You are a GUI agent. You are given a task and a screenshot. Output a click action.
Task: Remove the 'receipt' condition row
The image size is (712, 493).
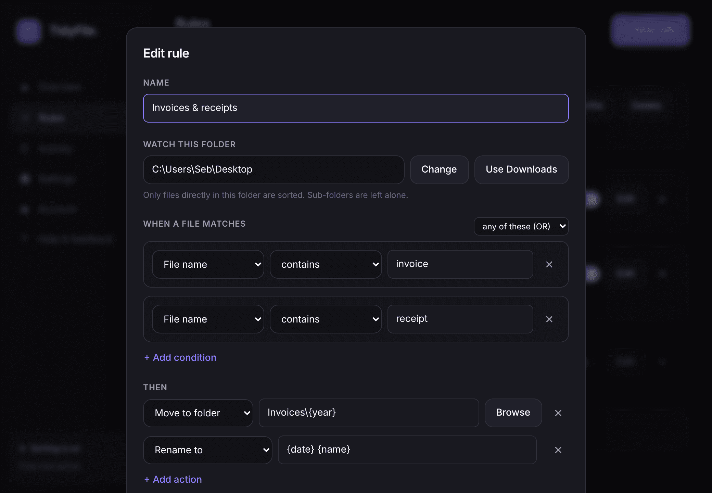549,319
